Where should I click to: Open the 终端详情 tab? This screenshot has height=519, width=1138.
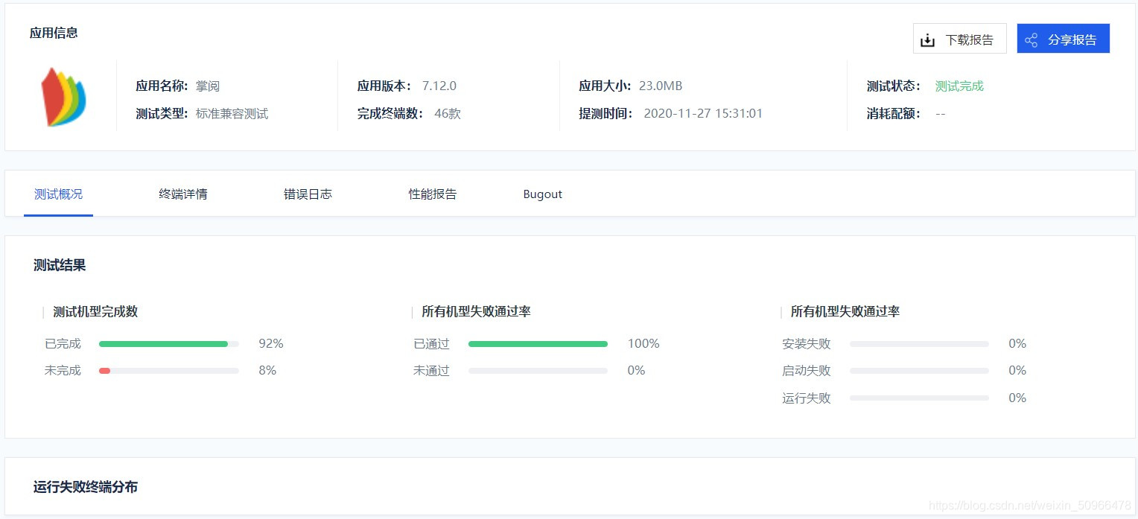coord(183,194)
